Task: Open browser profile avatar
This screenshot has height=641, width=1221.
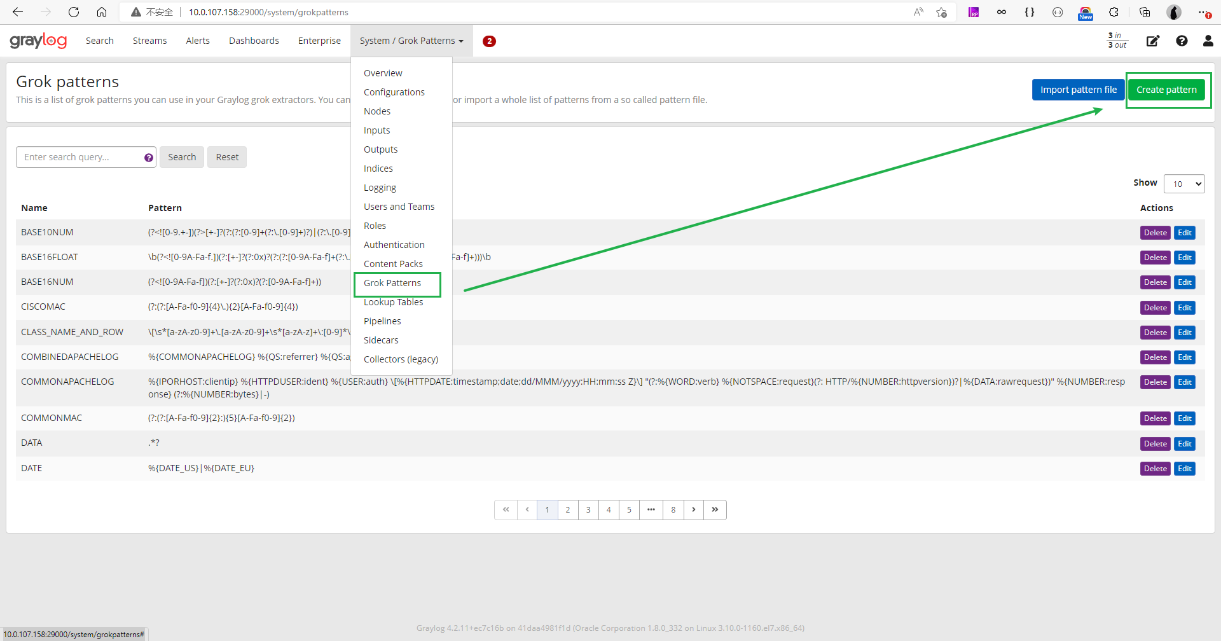Action: (x=1174, y=12)
